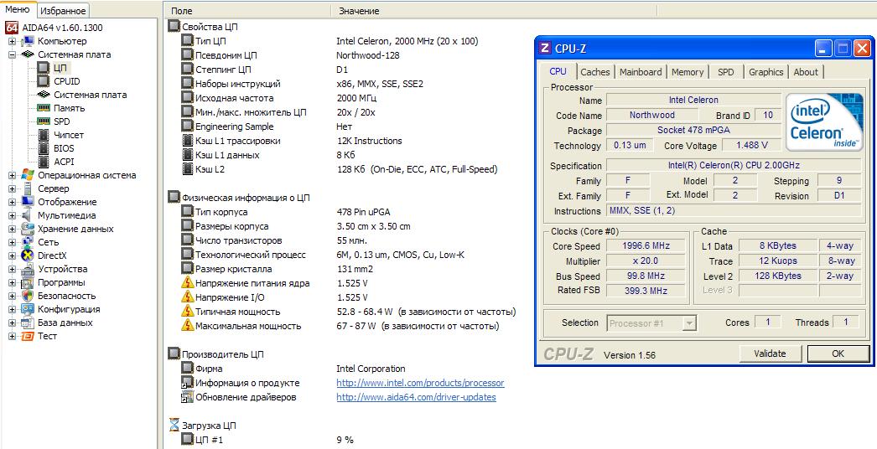Expand the Сеть tree node
This screenshot has height=449, width=877.
coord(13,242)
